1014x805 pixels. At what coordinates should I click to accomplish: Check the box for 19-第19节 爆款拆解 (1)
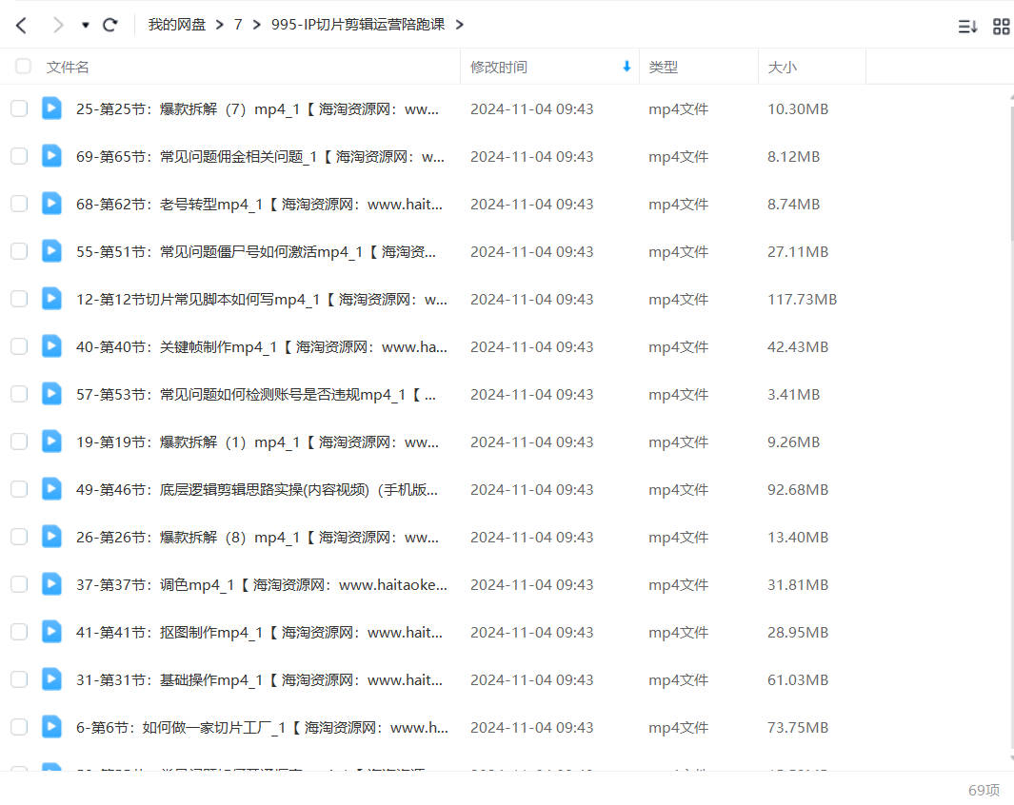pyautogui.click(x=19, y=442)
